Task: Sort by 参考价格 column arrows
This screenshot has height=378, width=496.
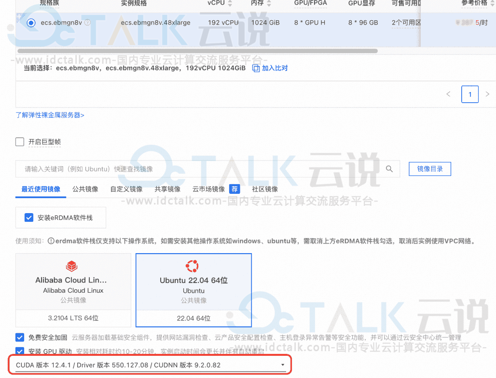Action: click(x=493, y=3)
